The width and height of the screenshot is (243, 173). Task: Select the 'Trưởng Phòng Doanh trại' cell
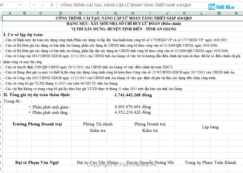(x=37, y=124)
